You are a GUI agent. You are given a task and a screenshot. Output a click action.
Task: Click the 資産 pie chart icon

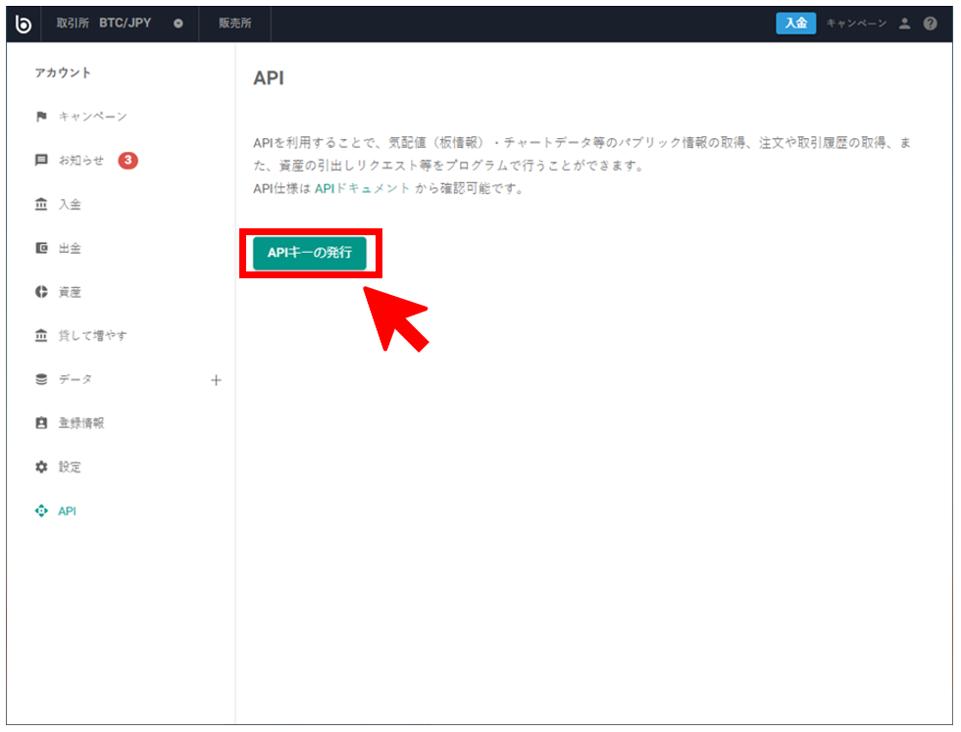(41, 292)
